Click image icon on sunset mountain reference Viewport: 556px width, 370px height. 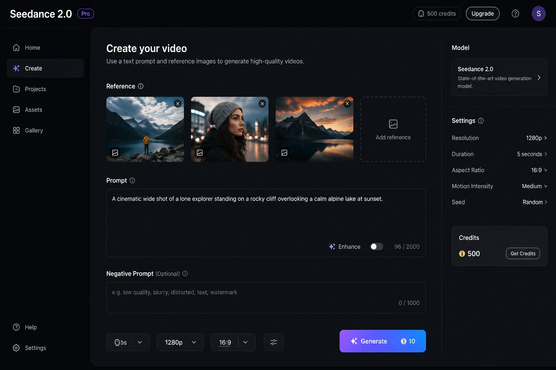pos(285,153)
